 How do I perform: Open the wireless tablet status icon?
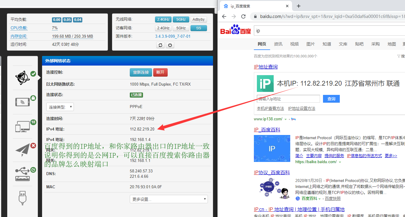tap(23, 102)
